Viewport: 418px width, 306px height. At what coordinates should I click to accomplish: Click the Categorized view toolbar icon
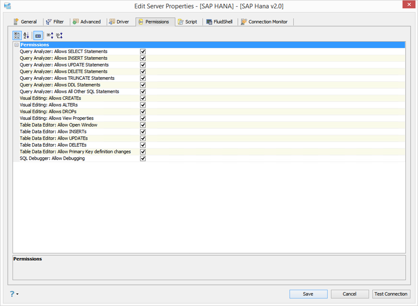click(17, 36)
